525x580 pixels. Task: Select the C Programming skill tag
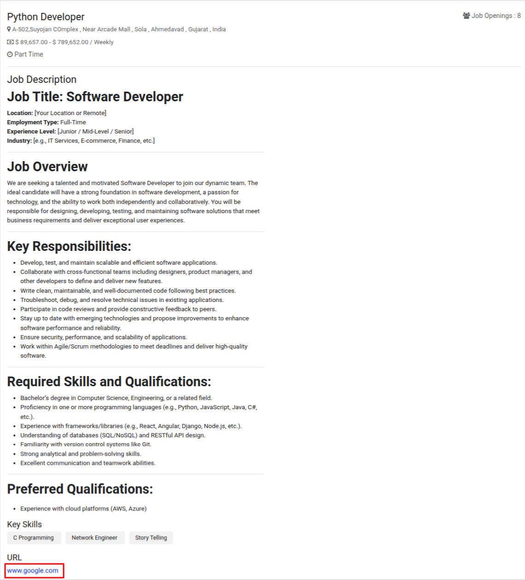coord(34,538)
